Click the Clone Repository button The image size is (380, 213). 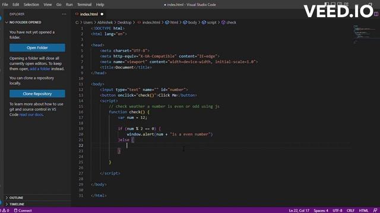coord(37,93)
